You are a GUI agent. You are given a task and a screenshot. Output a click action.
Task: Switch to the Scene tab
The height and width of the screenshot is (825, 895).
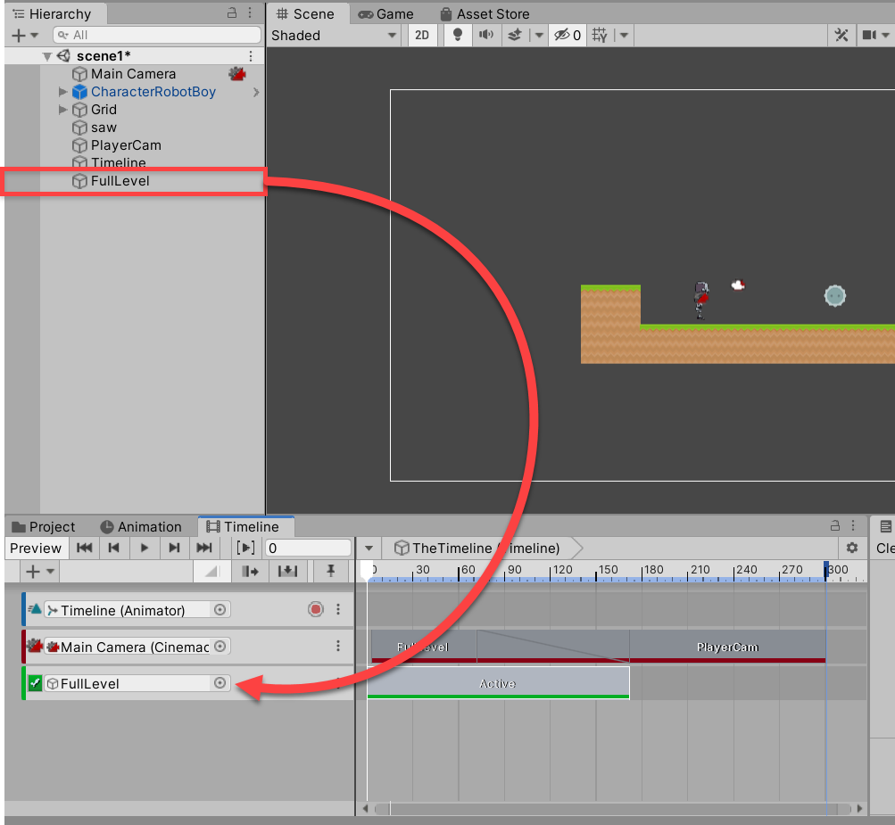point(306,13)
